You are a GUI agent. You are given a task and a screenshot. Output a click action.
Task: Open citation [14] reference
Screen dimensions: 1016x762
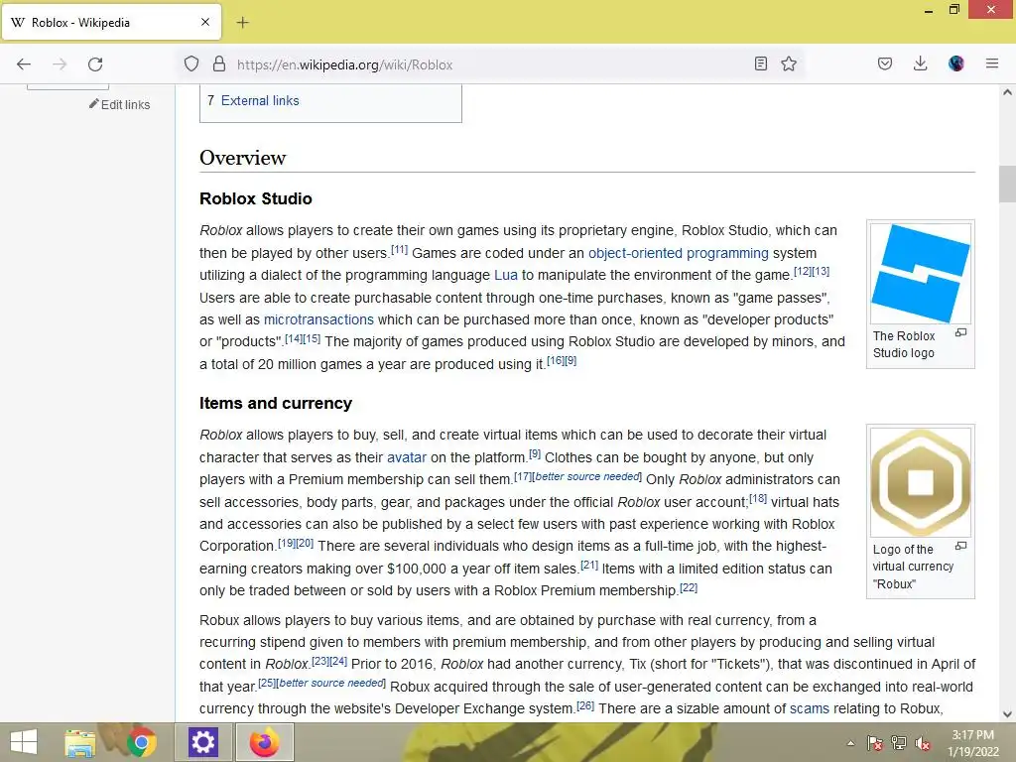pyautogui.click(x=294, y=338)
